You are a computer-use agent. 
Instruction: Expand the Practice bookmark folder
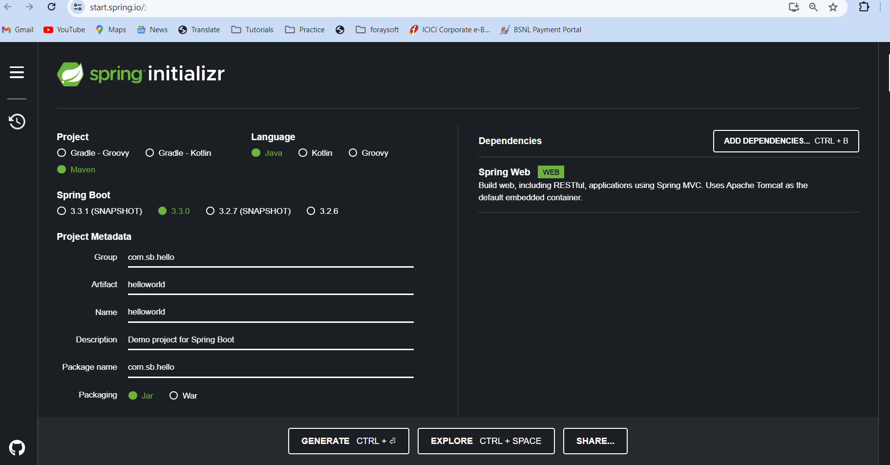[305, 30]
